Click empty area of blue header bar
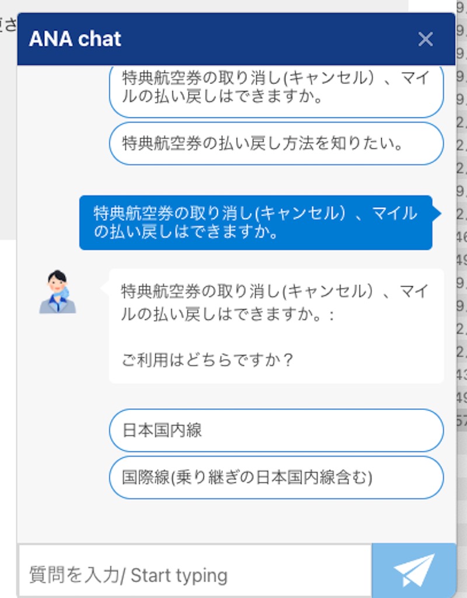Image resolution: width=467 pixels, height=598 pixels. 267,39
